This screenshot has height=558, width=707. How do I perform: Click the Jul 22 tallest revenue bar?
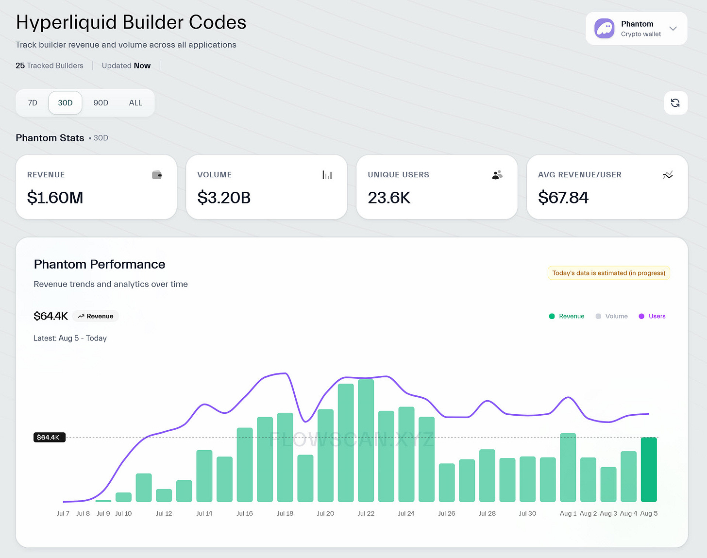tap(366, 440)
